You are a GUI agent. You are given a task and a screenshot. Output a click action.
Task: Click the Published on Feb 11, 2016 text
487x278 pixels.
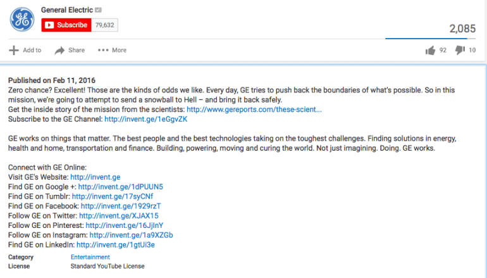(52, 80)
